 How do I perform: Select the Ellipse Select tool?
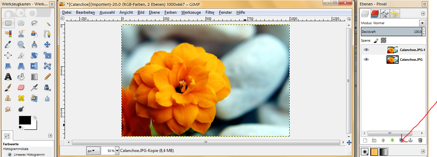(x=21, y=23)
